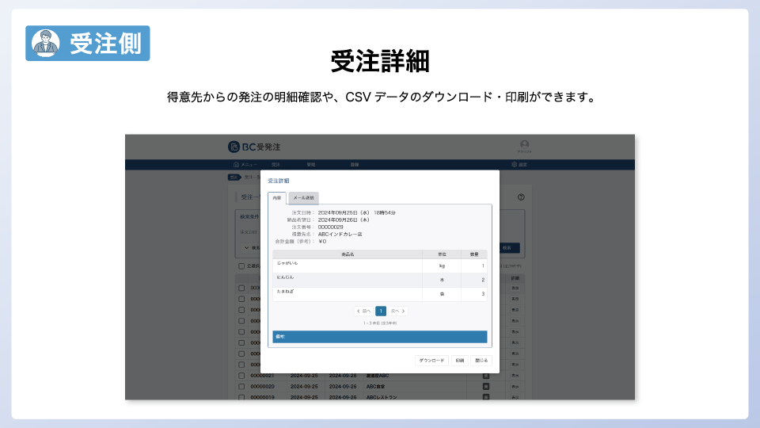Click the じゃがいも product row
The image size is (760, 428).
379,266
